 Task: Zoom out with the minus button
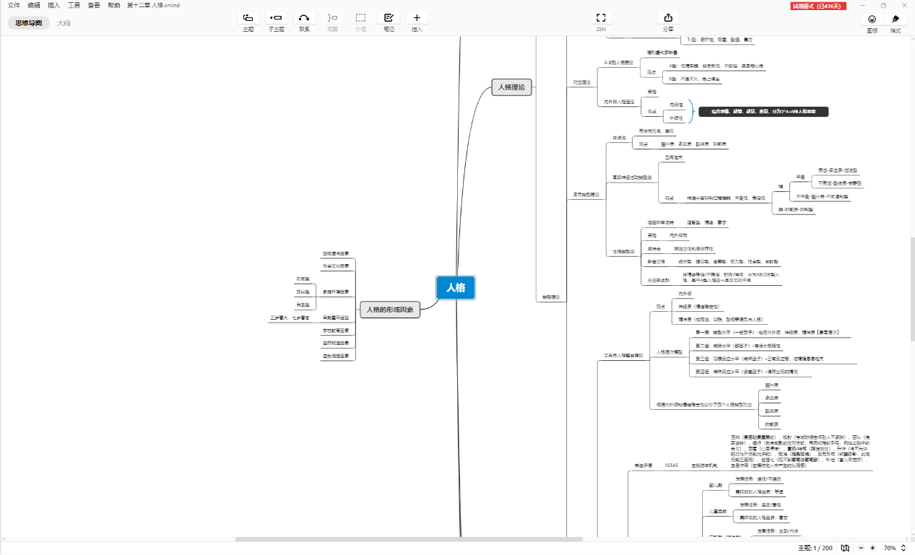pos(861,548)
